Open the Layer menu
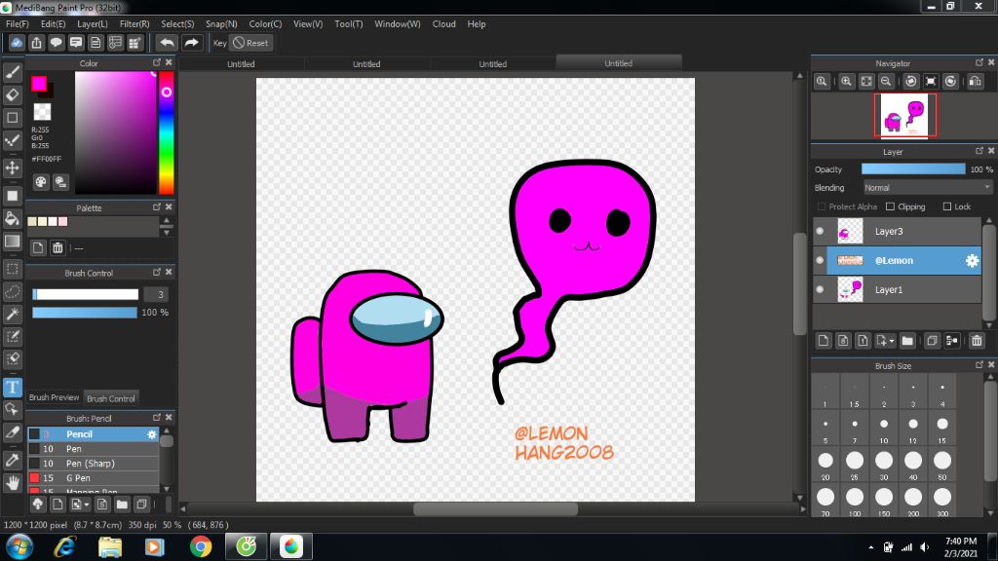The width and height of the screenshot is (998, 561). (93, 24)
